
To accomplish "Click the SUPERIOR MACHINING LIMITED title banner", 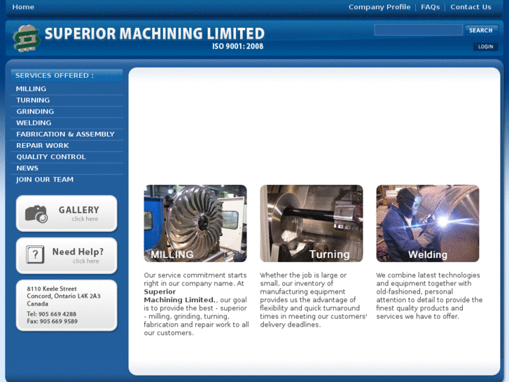I will (x=155, y=34).
